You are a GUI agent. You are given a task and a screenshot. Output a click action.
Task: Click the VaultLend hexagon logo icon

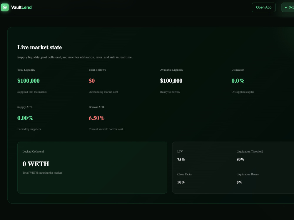coord(5,8)
